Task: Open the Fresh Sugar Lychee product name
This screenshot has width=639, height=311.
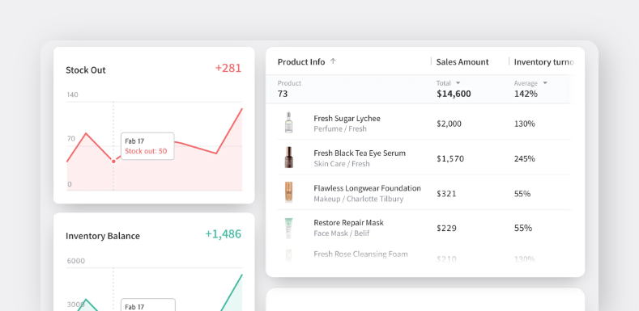Action: pos(347,118)
